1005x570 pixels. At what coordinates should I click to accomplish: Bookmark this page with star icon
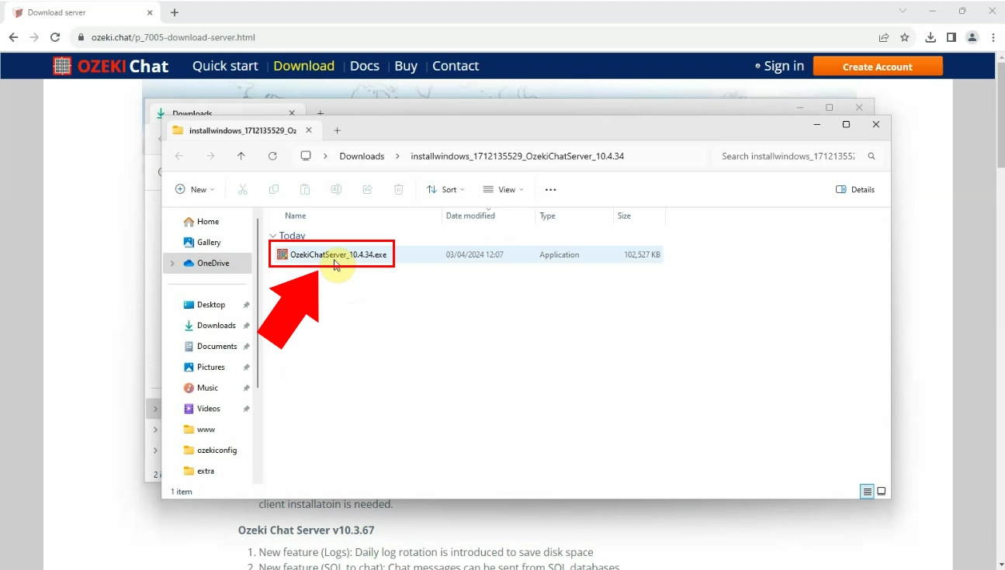(905, 37)
